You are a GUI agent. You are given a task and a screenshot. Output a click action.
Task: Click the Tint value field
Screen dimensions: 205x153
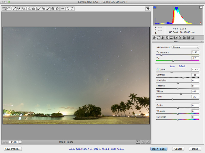195,58
